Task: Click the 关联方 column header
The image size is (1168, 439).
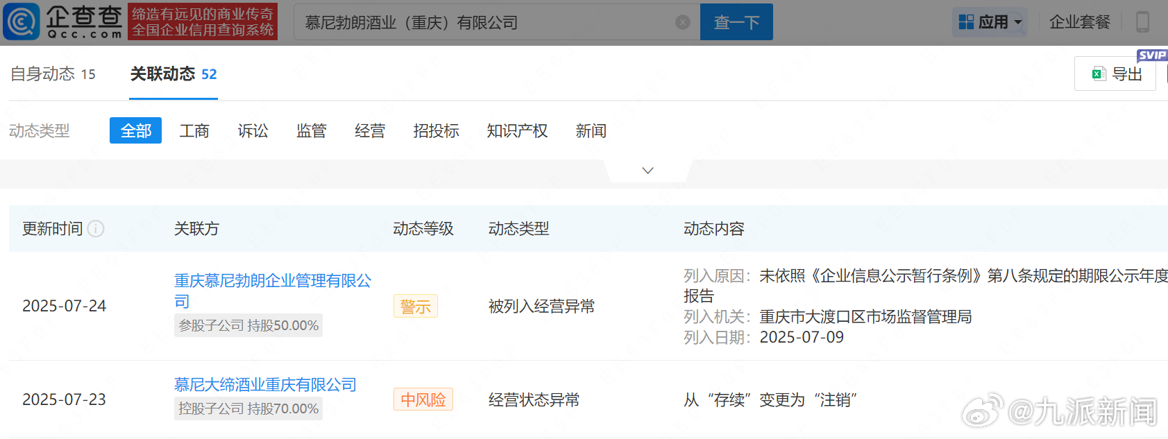Action: (196, 228)
